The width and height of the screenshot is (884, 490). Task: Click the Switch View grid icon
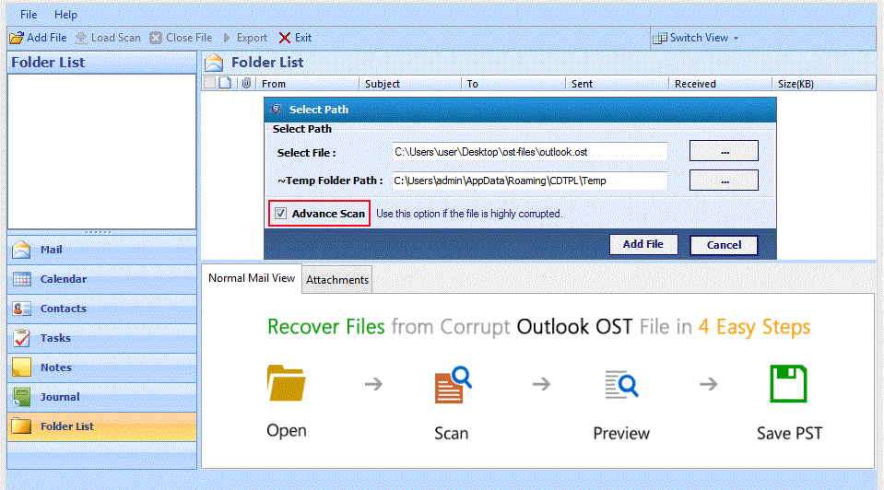tap(660, 38)
